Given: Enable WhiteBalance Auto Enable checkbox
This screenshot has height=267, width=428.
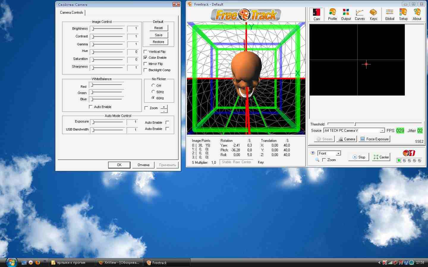Looking at the screenshot, I should tap(91, 107).
